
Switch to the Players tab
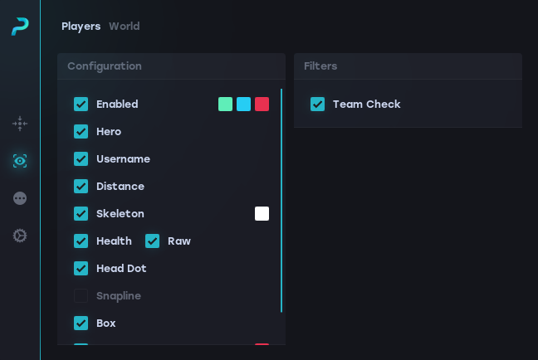81,27
